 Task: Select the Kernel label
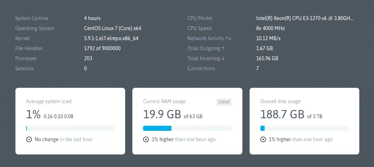click(23, 38)
